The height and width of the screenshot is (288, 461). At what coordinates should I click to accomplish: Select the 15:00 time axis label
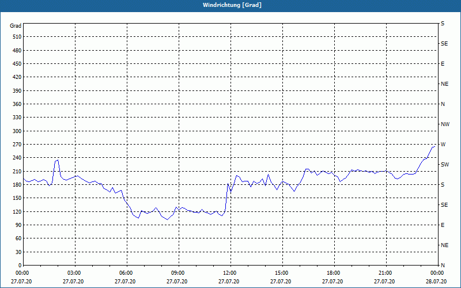[281, 273]
